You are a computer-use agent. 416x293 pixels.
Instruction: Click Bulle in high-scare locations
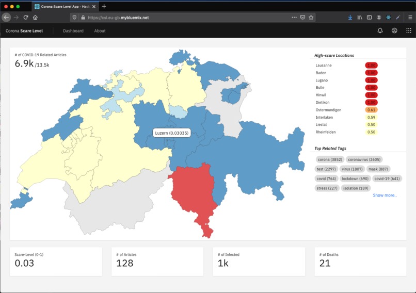(x=319, y=88)
